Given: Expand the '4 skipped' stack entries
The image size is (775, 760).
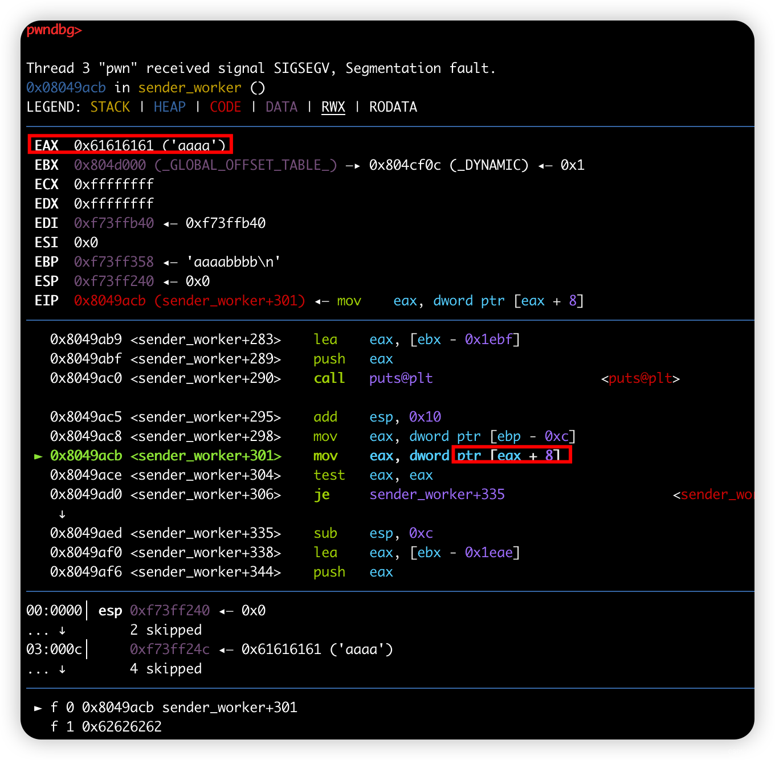Looking at the screenshot, I should (x=166, y=669).
